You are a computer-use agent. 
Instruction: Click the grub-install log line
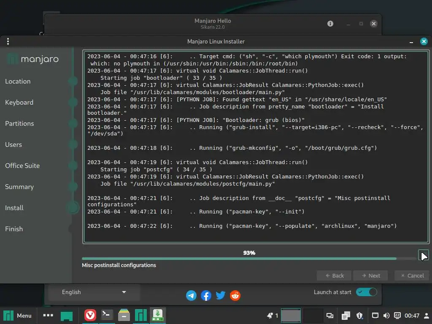(255, 130)
